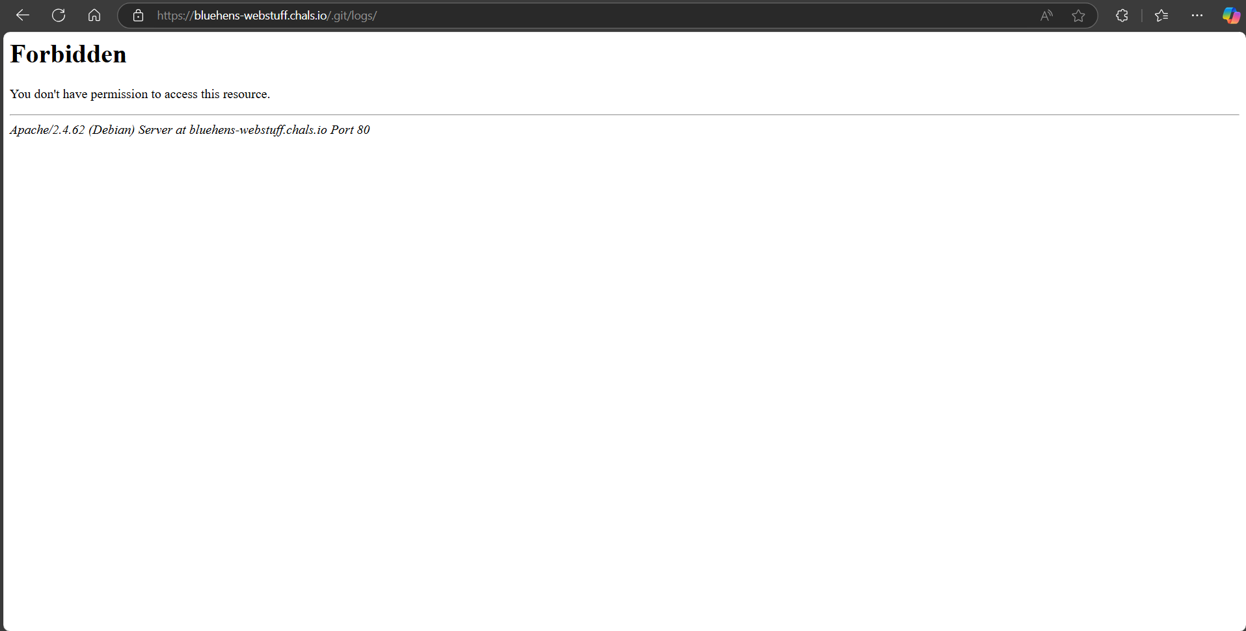Click the Apache/2.4.62 server signature text

[x=190, y=130]
